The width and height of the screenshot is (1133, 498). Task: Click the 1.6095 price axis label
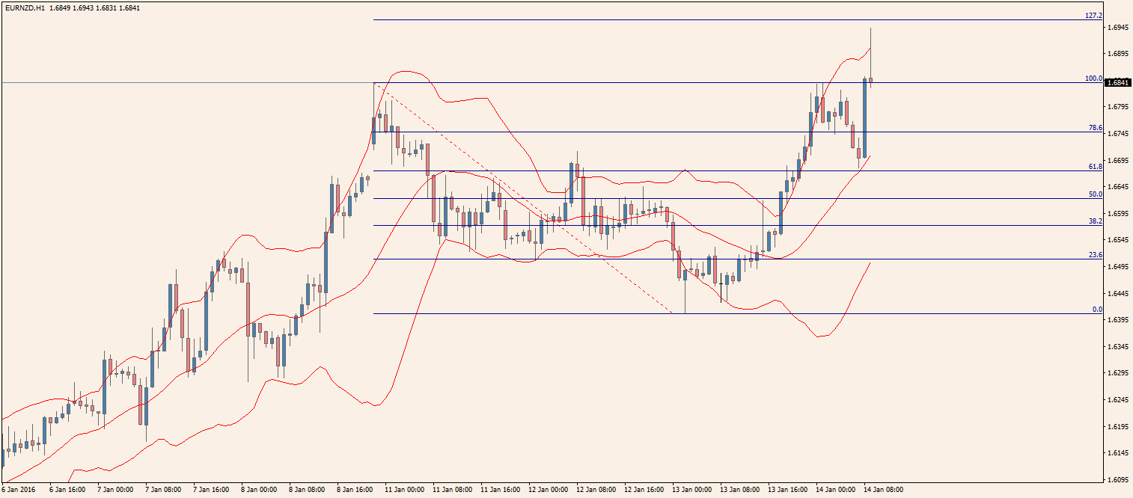click(x=1119, y=479)
